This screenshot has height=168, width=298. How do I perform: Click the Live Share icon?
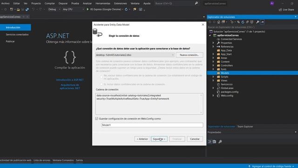click(280, 9)
